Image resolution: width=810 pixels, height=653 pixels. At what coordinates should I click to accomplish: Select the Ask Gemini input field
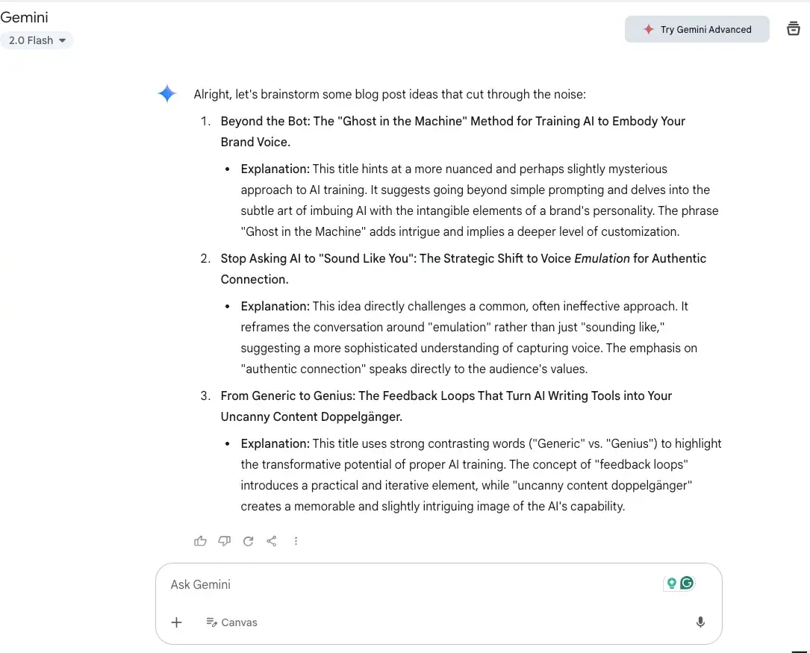coord(373,584)
